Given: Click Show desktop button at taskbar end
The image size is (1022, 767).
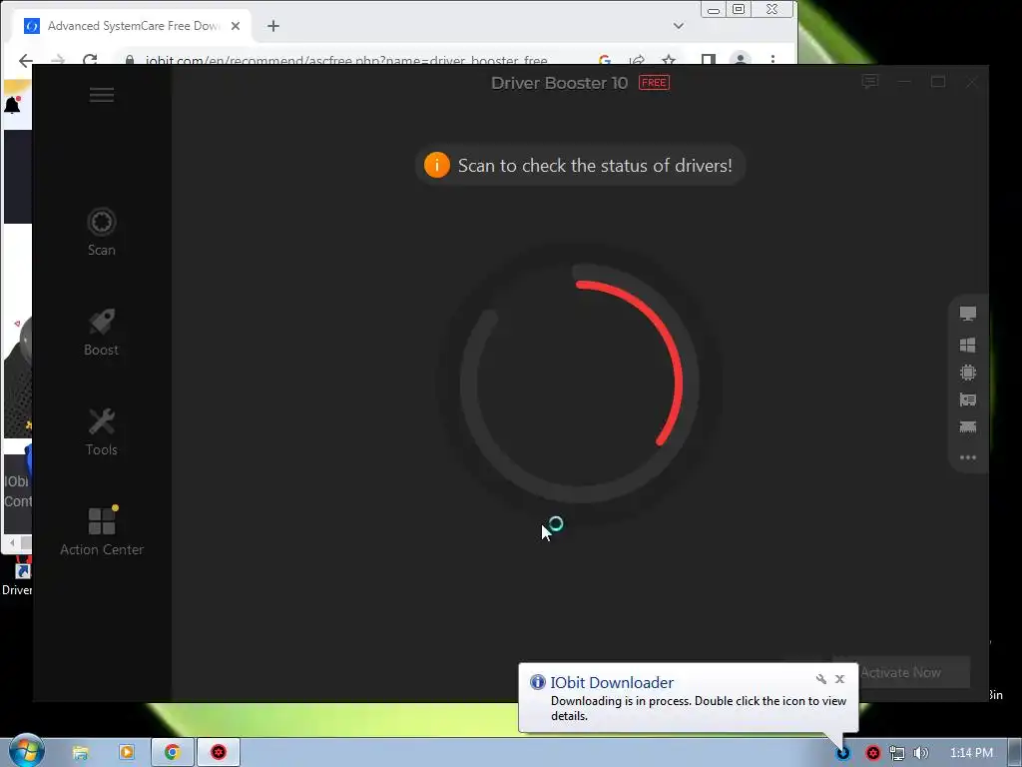Looking at the screenshot, I should pyautogui.click(x=1015, y=752).
